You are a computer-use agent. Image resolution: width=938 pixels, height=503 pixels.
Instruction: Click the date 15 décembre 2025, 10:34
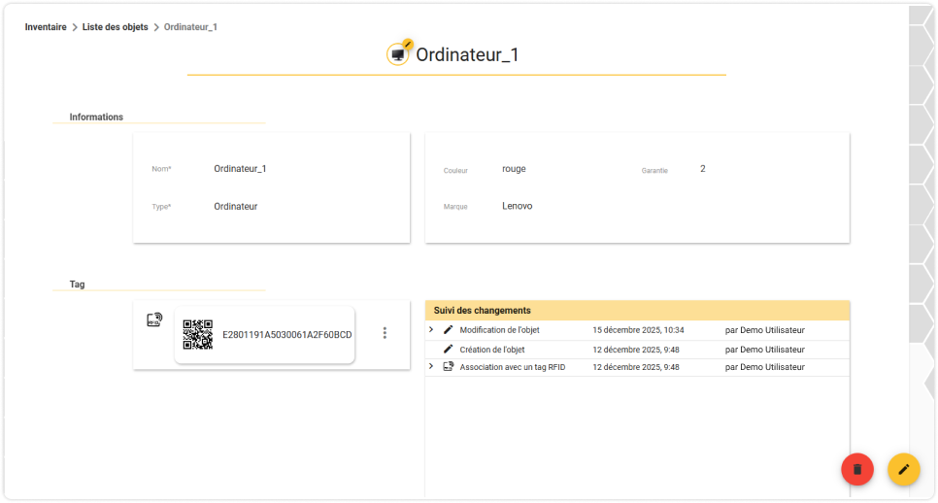click(638, 330)
